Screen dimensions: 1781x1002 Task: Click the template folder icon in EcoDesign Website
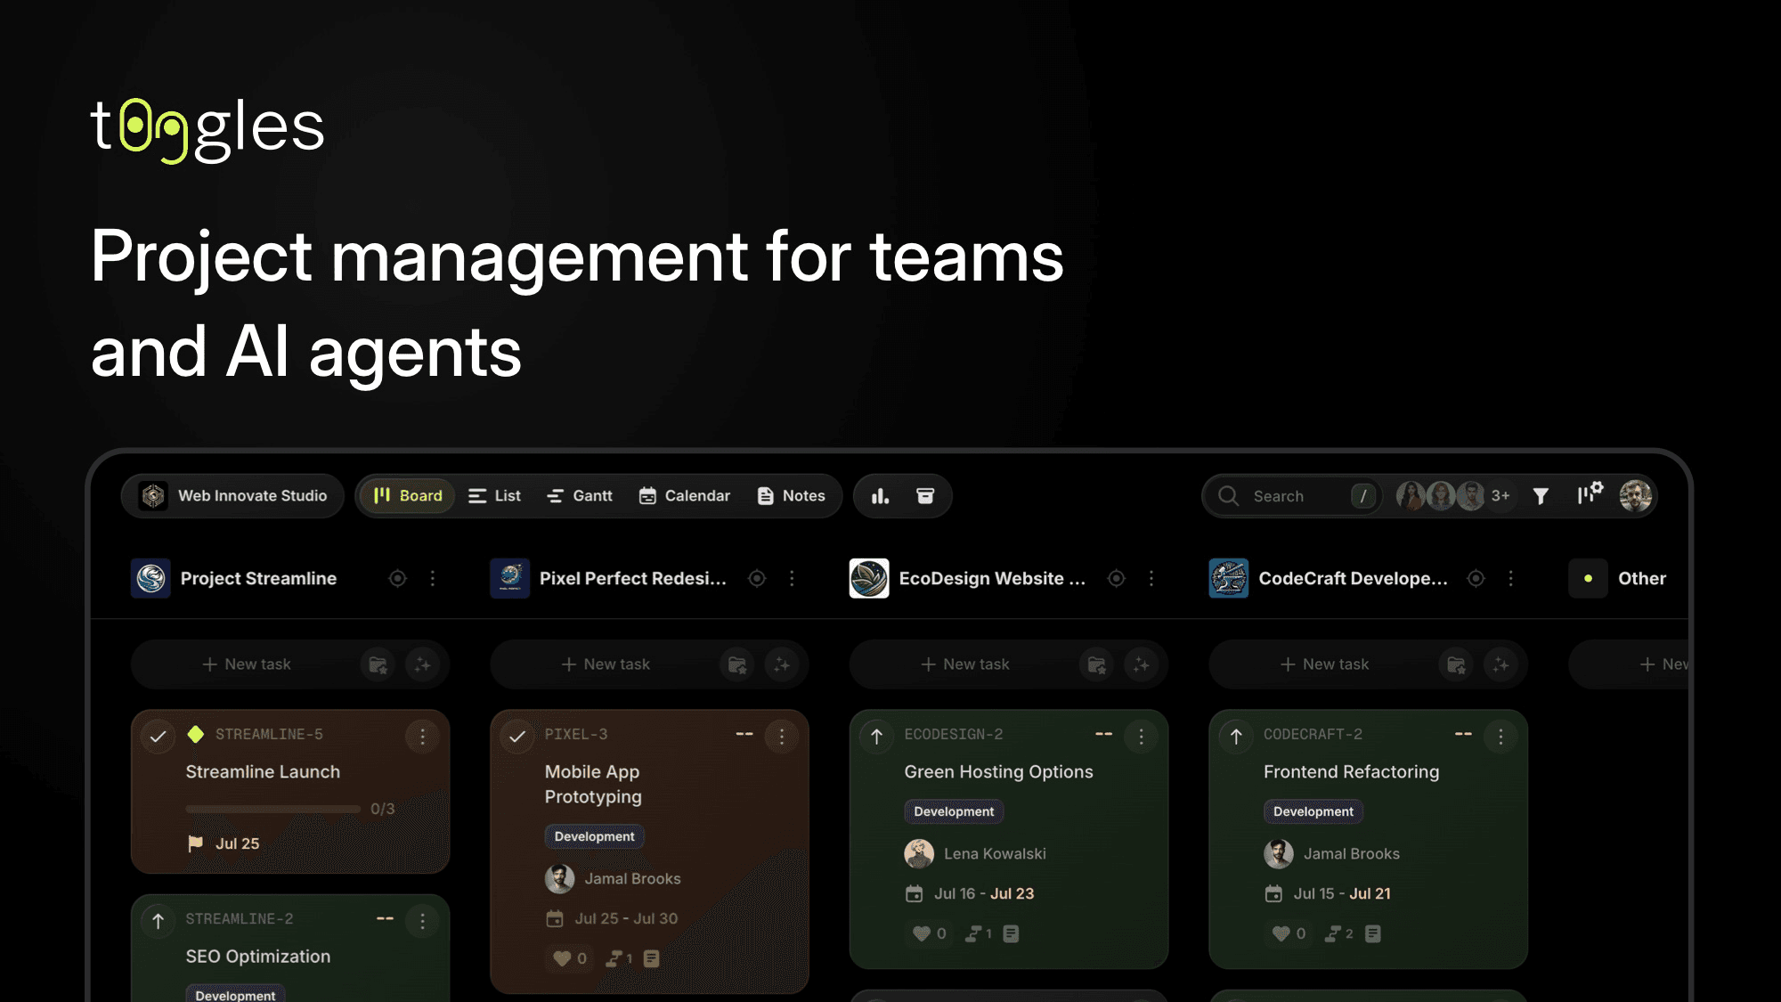[x=1097, y=664]
